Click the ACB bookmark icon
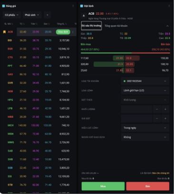Image resolution: width=174 pixels, height=194 pixels. coord(4,32)
